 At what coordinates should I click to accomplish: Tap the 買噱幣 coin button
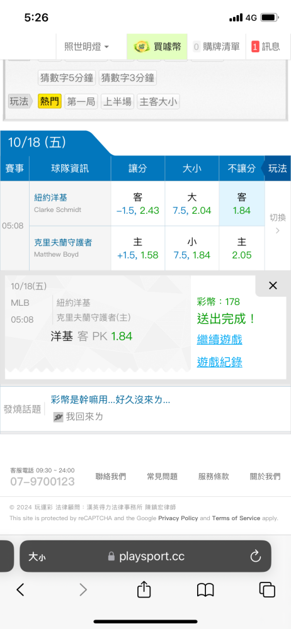tap(157, 47)
